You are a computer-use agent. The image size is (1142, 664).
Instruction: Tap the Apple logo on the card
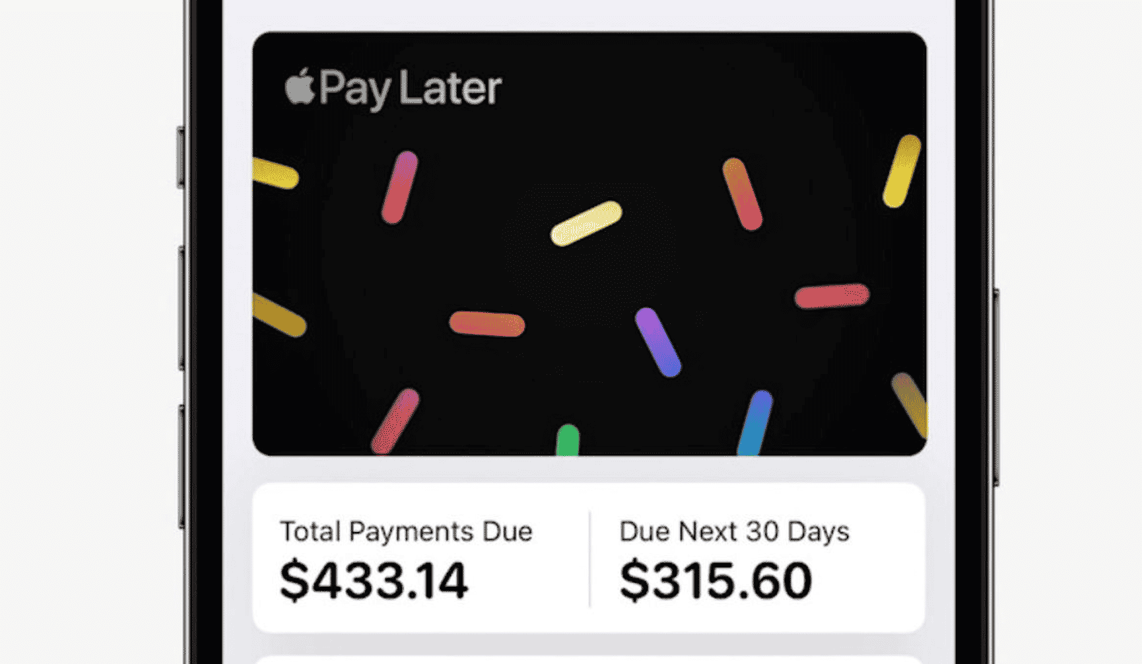(300, 86)
